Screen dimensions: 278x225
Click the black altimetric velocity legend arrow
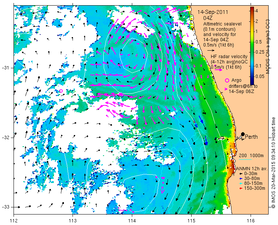(x=211, y=51)
